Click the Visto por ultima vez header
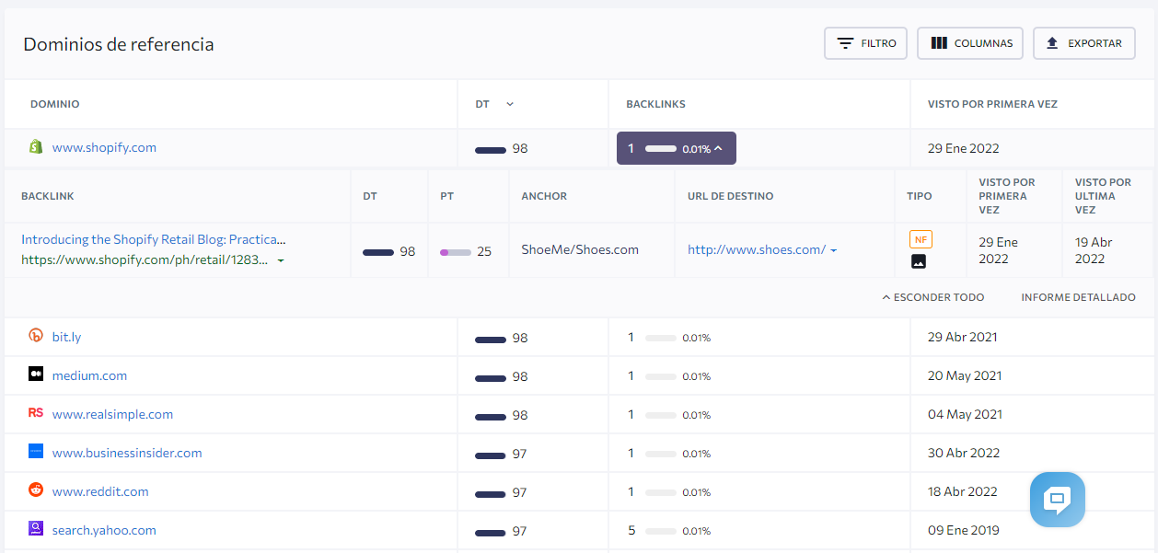Viewport: 1158px width, 553px height. (1103, 196)
